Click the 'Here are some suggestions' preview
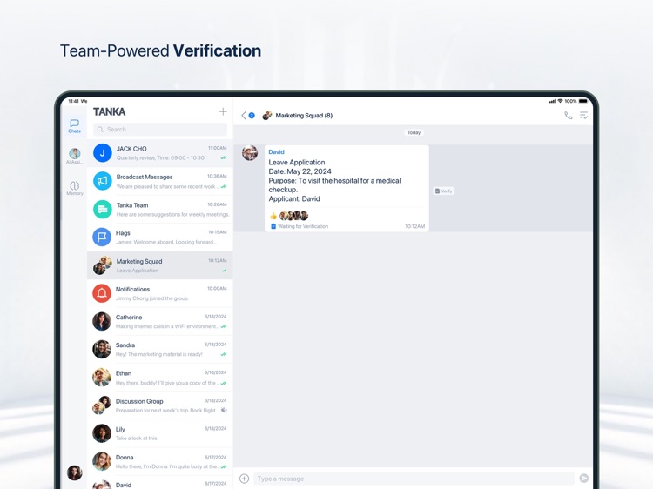This screenshot has width=653, height=489. coord(172,215)
